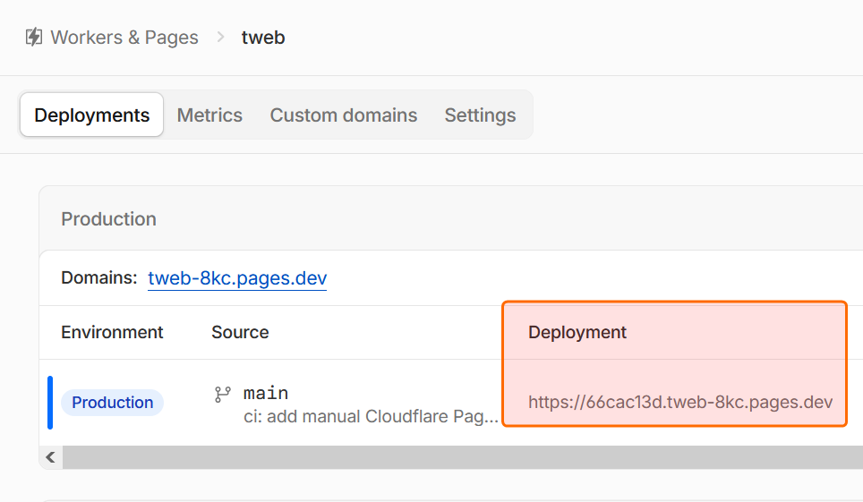Click the left scroll arrow of the table
Viewport: 863px width, 502px height.
tap(51, 457)
